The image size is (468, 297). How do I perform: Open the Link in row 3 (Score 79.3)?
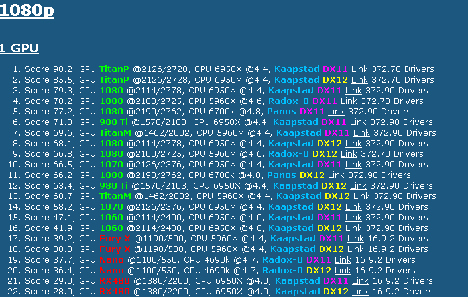tap(353, 91)
